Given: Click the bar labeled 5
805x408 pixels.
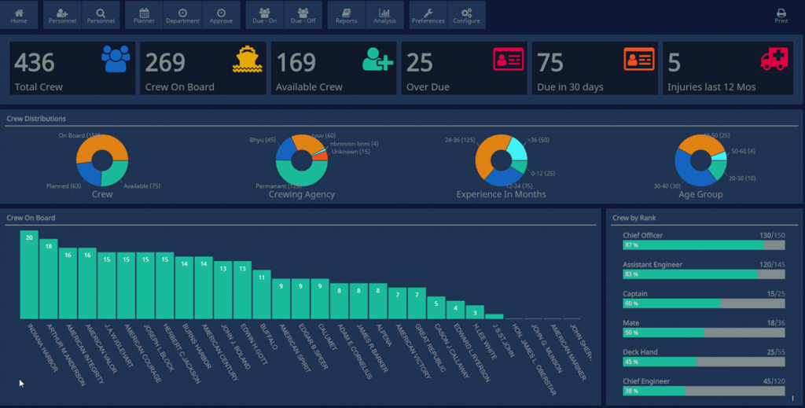Looking at the screenshot, I should click(436, 308).
